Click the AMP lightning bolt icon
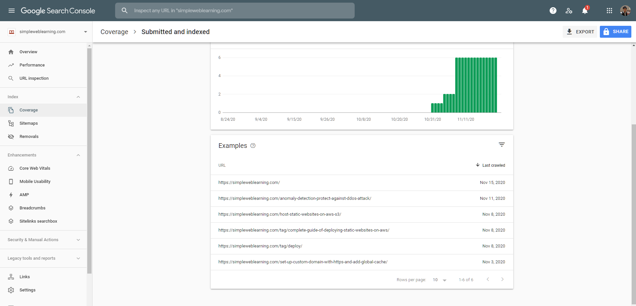This screenshot has width=636, height=306. point(11,195)
